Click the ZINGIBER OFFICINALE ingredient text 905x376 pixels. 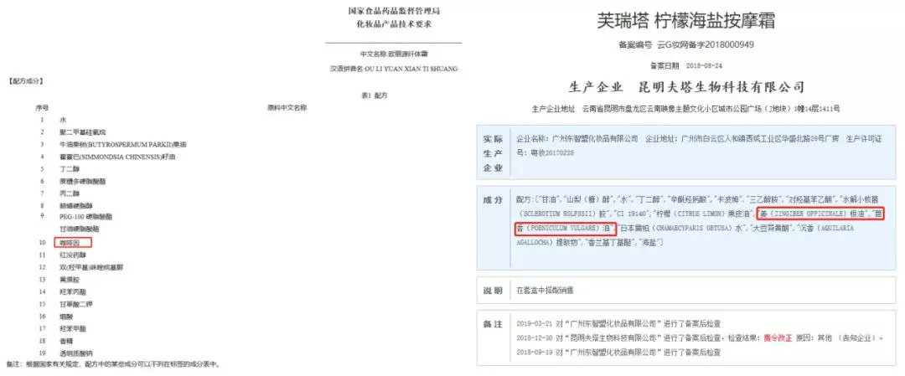[810, 214]
